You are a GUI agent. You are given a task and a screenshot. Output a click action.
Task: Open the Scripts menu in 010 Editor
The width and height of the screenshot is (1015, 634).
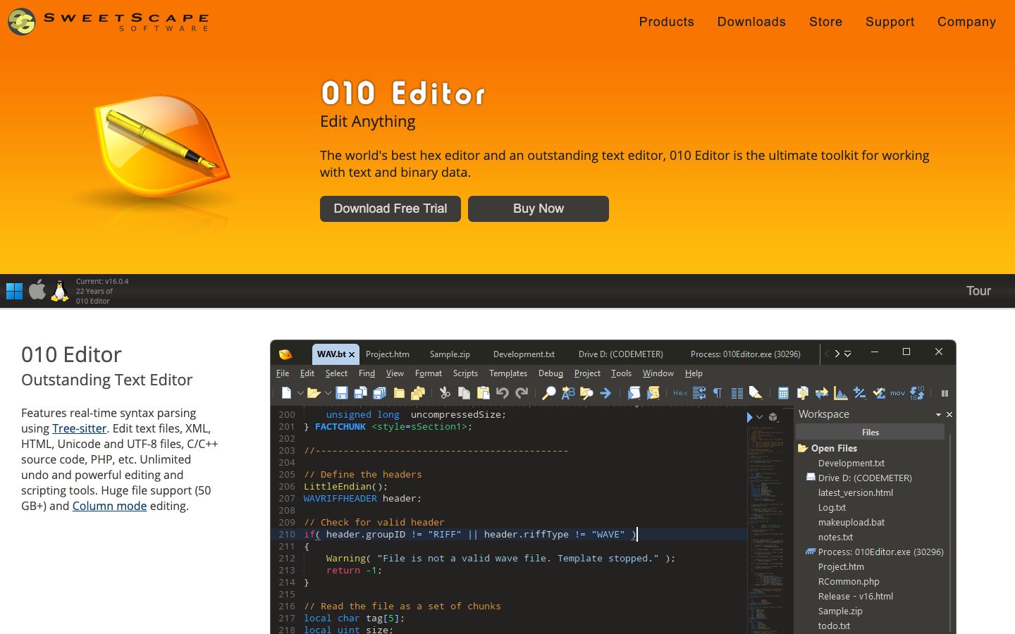[465, 373]
